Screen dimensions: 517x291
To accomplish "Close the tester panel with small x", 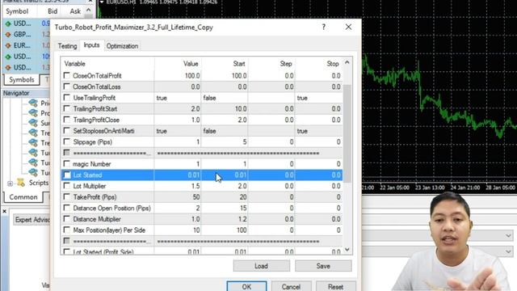I will pos(4,211).
